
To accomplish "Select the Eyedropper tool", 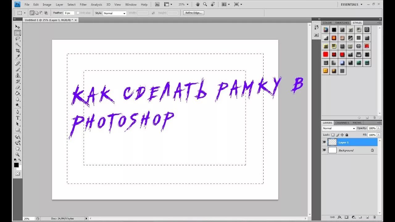I will 18,57.
